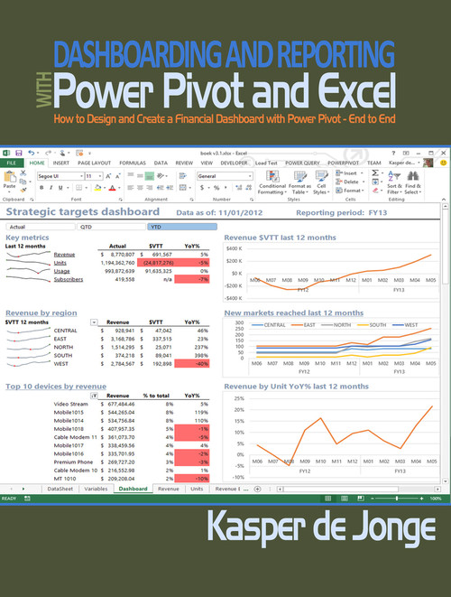Click the Accounting dollar format icon
The height and width of the screenshot is (597, 451).
point(202,187)
